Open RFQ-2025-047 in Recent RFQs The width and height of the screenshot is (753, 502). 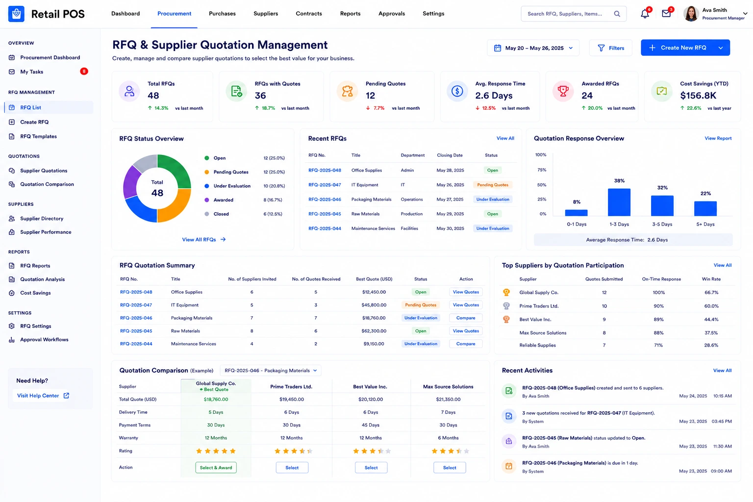click(325, 185)
